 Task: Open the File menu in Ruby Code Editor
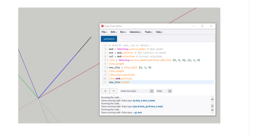coord(104,32)
